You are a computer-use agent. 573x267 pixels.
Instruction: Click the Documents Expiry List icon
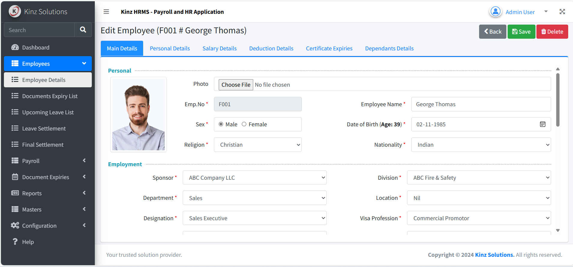(x=15, y=96)
